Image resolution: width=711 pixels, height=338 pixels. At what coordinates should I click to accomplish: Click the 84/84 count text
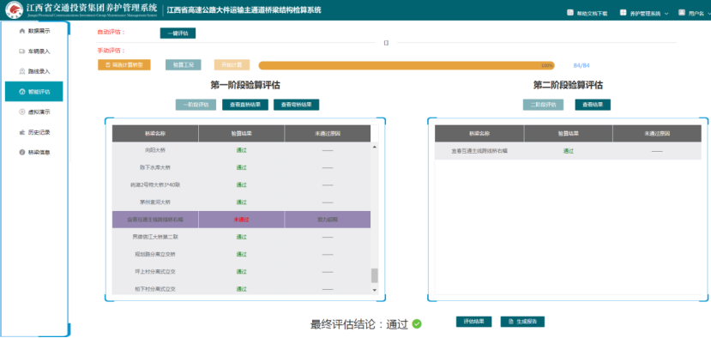point(581,65)
